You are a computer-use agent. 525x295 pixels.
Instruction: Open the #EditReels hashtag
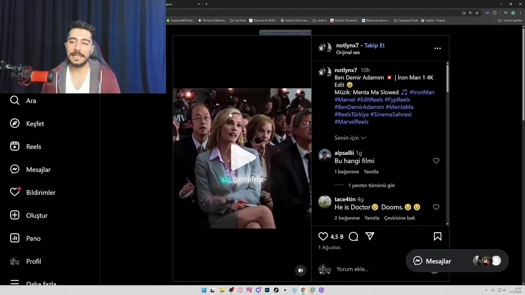click(370, 100)
